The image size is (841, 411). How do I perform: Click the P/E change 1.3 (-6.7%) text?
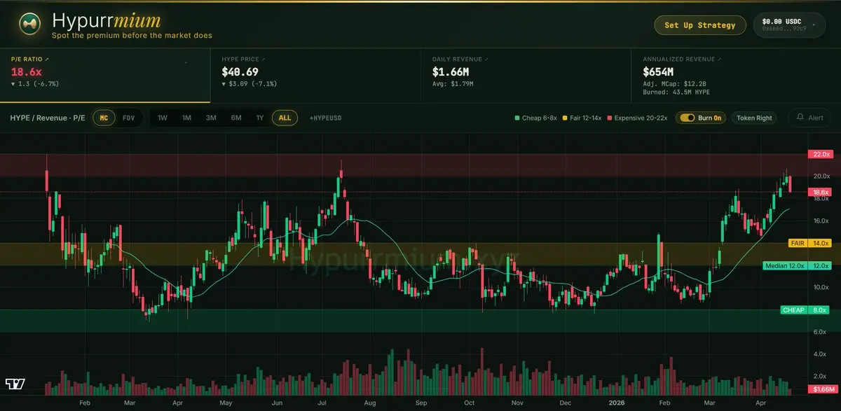[35, 83]
